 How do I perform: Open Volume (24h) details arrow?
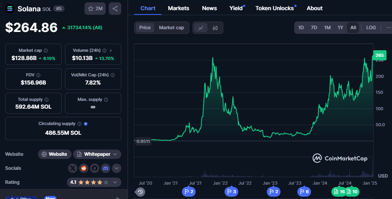point(111,51)
